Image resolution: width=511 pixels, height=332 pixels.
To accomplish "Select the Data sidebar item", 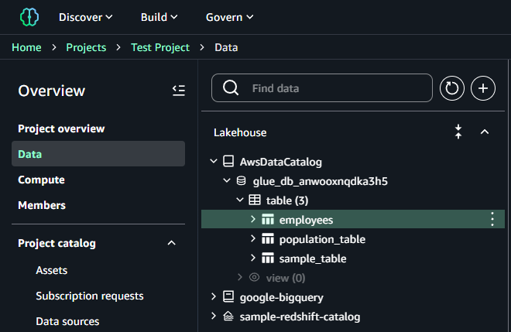I will 98,154.
